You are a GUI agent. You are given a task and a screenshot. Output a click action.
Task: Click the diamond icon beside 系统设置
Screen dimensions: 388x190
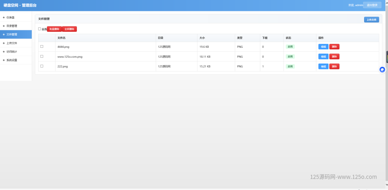tap(3, 60)
